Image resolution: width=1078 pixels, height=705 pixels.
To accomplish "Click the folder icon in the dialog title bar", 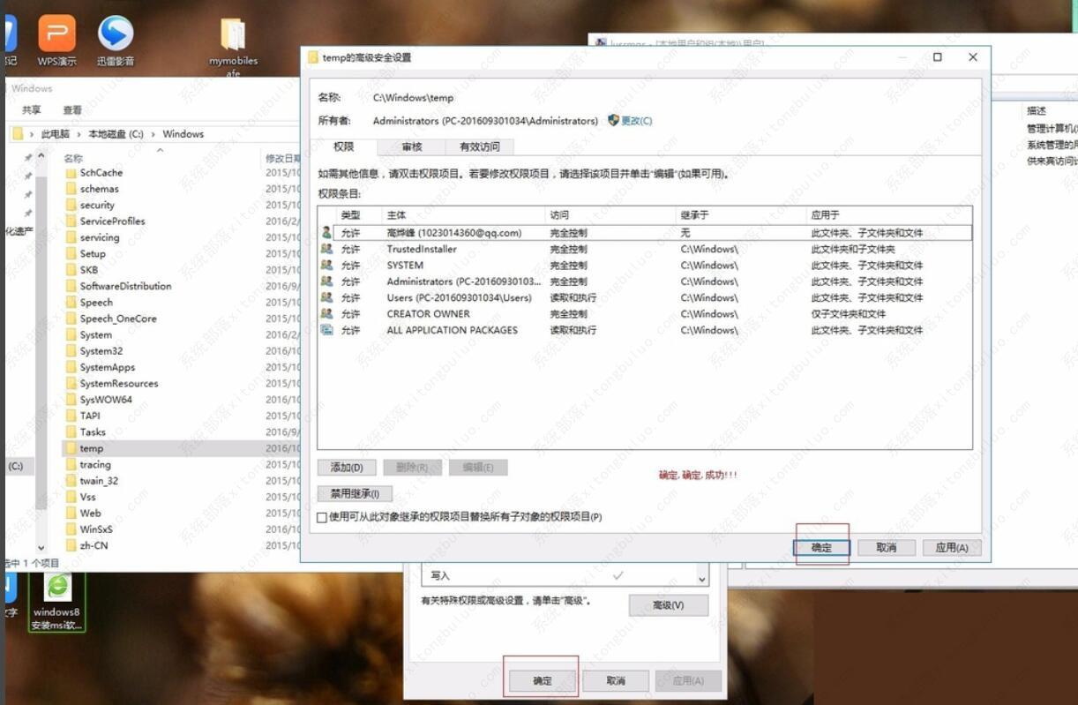I will click(x=314, y=56).
